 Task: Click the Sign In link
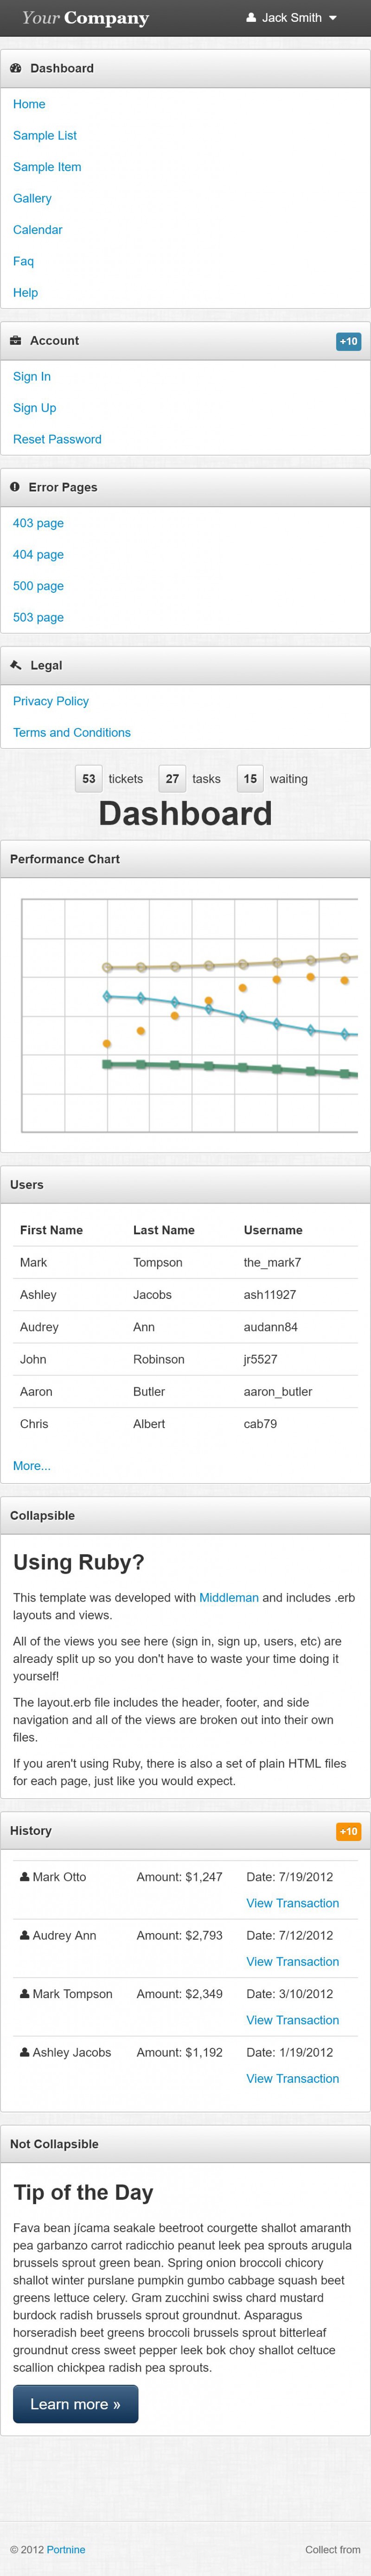click(x=32, y=377)
